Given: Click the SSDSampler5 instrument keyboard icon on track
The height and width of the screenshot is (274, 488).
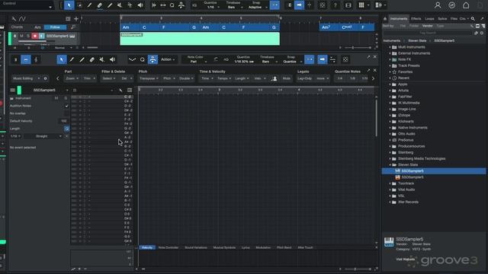Looking at the screenshot, I should 72,36.
